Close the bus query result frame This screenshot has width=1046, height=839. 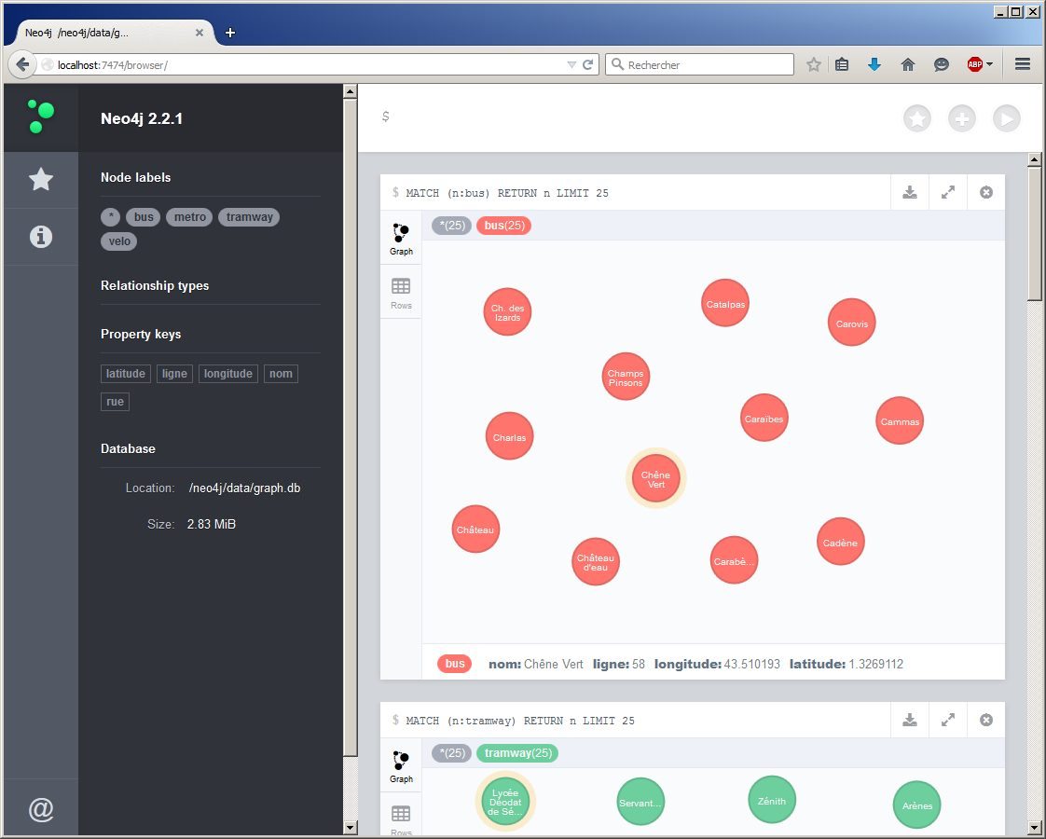pos(986,193)
